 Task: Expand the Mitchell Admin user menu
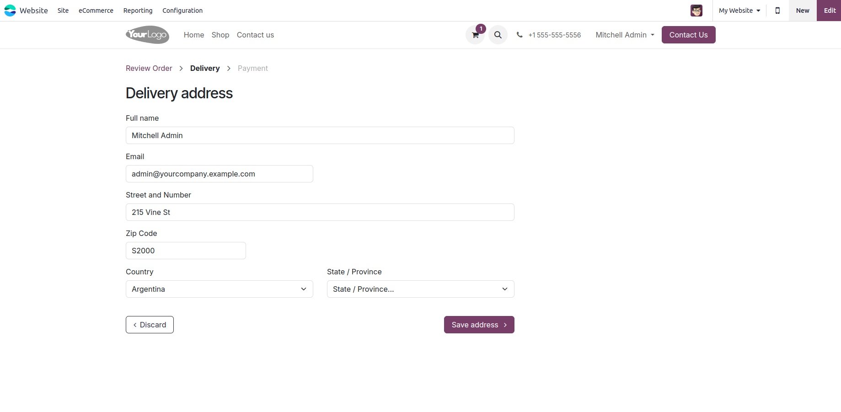click(x=625, y=35)
